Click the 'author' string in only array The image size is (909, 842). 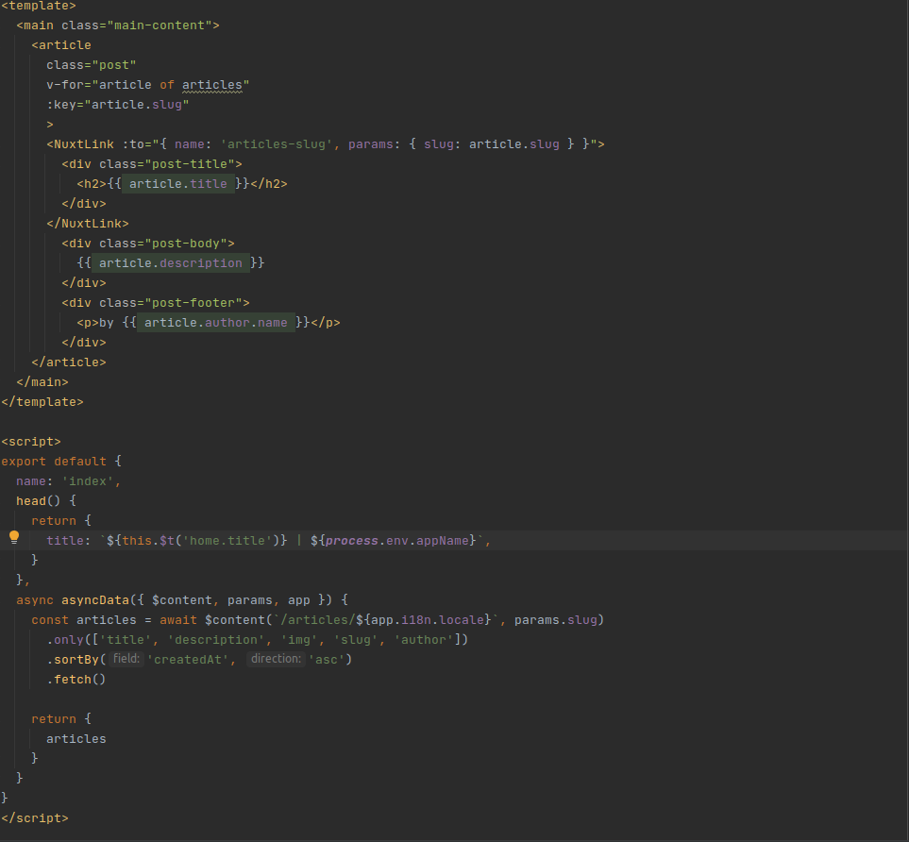[424, 640]
